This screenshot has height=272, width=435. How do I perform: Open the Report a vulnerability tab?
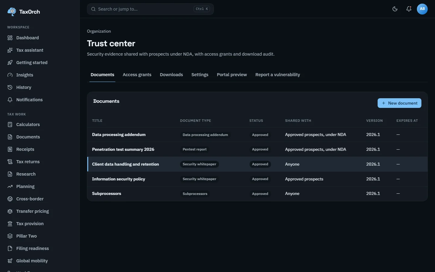point(278,75)
